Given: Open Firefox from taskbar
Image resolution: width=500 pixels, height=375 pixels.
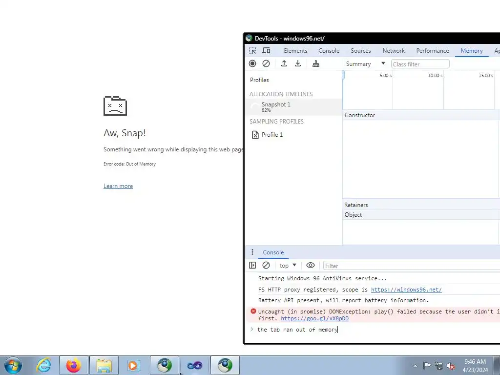Looking at the screenshot, I should (x=74, y=365).
